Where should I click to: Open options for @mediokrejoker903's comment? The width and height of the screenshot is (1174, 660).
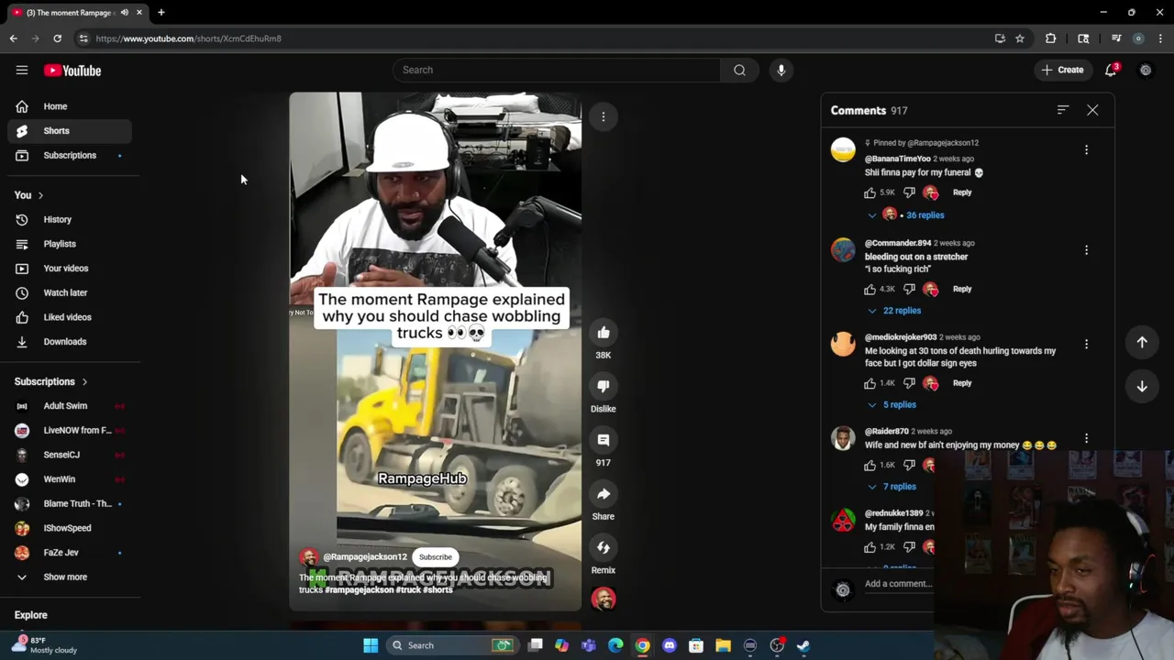click(1087, 344)
